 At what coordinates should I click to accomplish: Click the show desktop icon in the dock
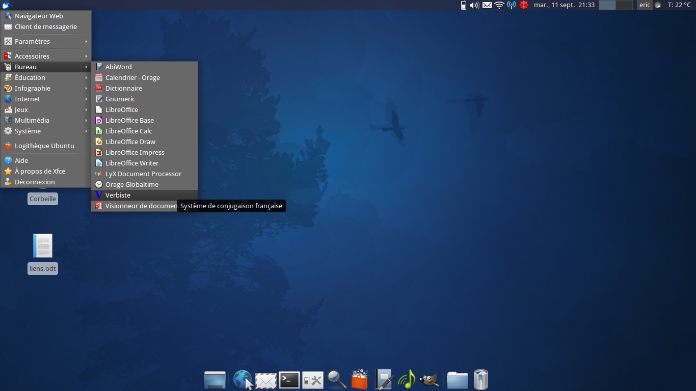(x=215, y=380)
